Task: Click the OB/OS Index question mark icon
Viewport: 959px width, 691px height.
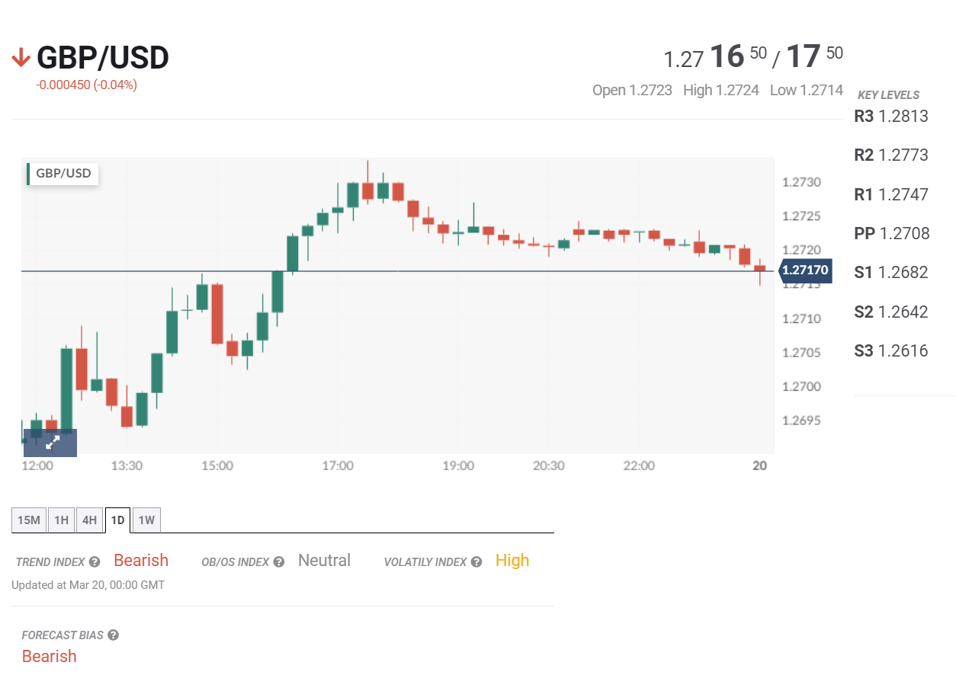Action: click(x=279, y=562)
